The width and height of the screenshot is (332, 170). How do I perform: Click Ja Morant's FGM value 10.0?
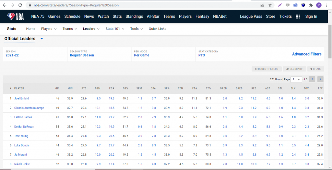[x=98, y=154]
